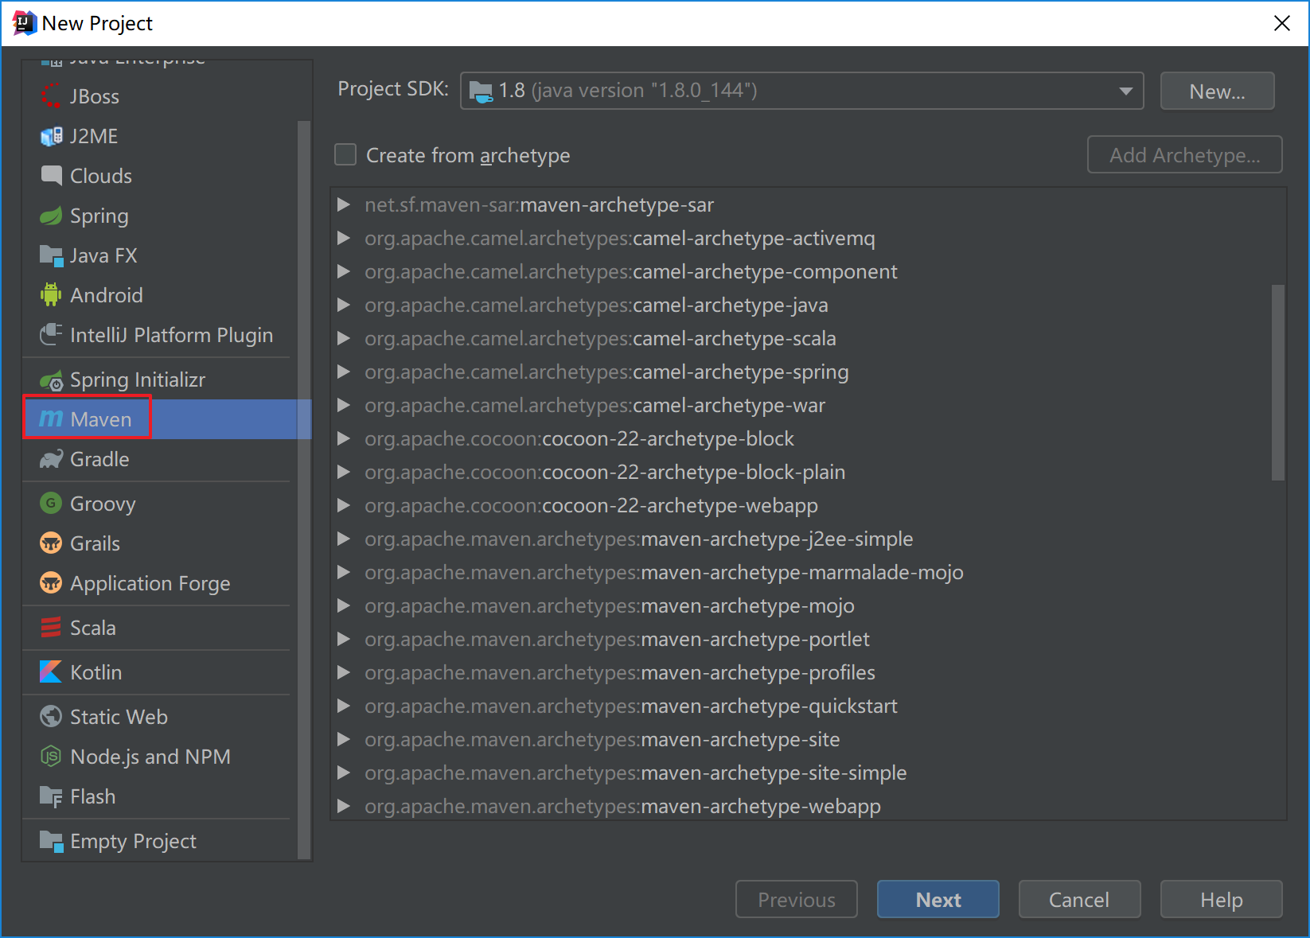Click the Spring Initializr icon
Image resolution: width=1310 pixels, height=938 pixels.
pos(51,379)
